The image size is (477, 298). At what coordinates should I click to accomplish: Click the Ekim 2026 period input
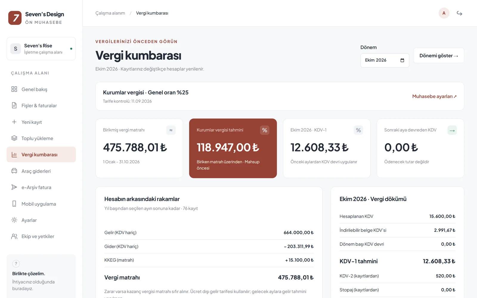(385, 60)
